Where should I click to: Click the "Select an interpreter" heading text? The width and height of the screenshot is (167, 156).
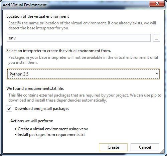[58, 51]
